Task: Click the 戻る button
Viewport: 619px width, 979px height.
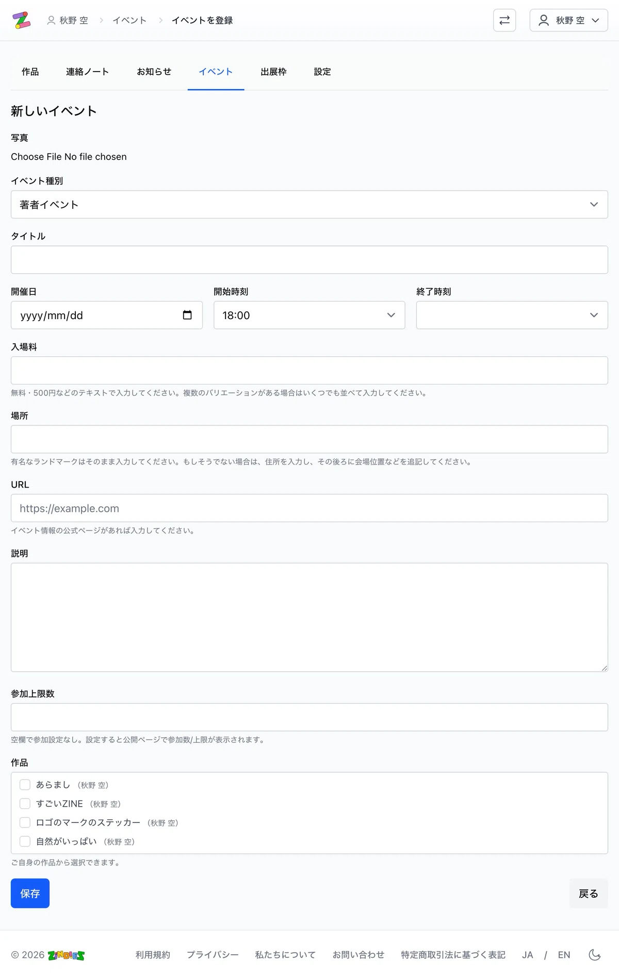Action: [589, 893]
